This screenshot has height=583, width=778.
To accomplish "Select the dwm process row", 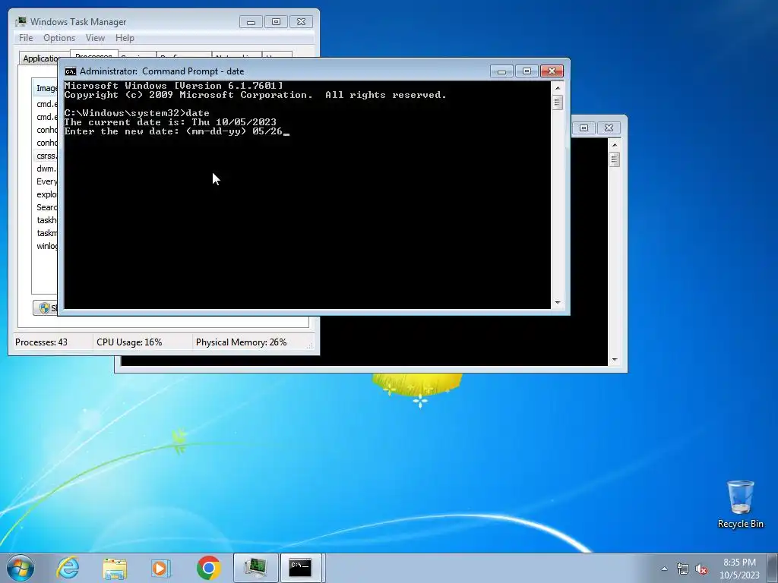I will pyautogui.click(x=45, y=169).
